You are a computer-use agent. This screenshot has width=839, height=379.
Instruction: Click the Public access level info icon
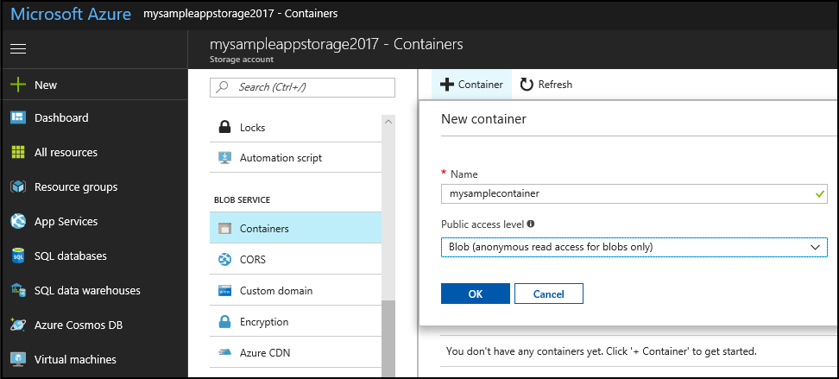click(x=530, y=224)
